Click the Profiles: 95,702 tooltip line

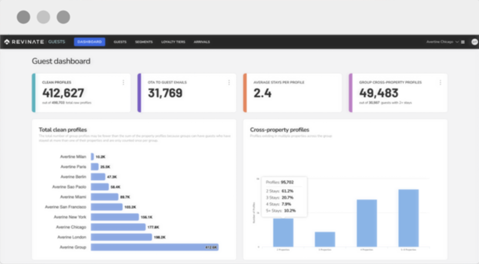click(280, 182)
